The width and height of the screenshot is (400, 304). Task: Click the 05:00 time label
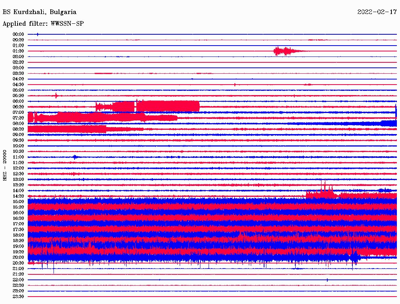click(18, 90)
